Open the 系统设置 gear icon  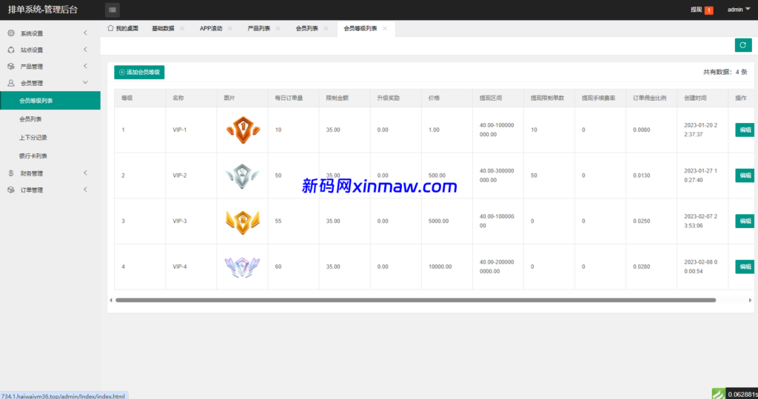coord(11,33)
